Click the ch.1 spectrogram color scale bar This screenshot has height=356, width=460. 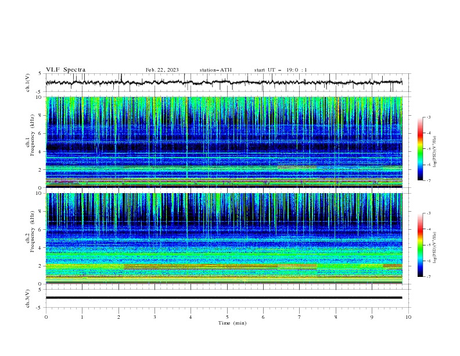420,149
